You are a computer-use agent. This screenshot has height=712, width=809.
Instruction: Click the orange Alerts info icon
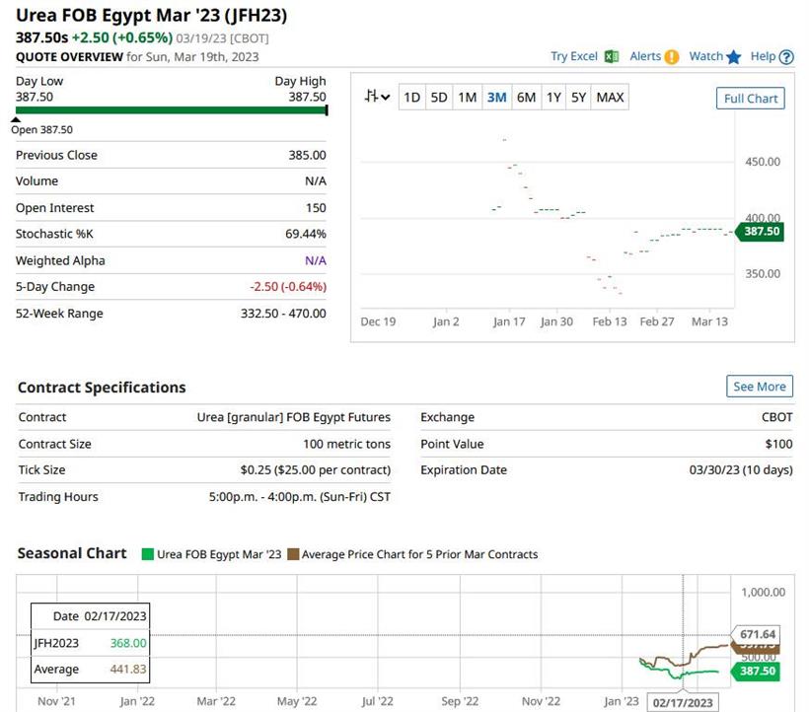[x=672, y=57]
